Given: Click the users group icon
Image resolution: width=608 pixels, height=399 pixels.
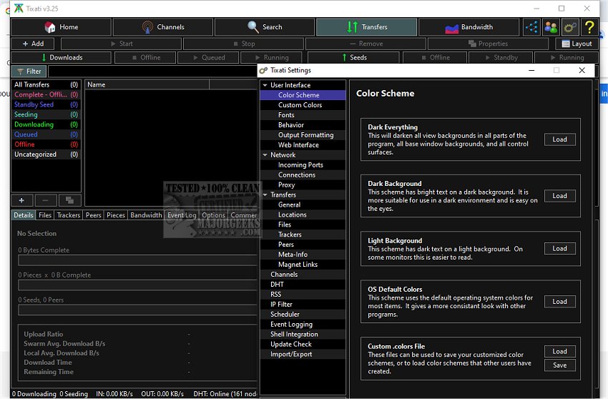Looking at the screenshot, I should (551, 27).
